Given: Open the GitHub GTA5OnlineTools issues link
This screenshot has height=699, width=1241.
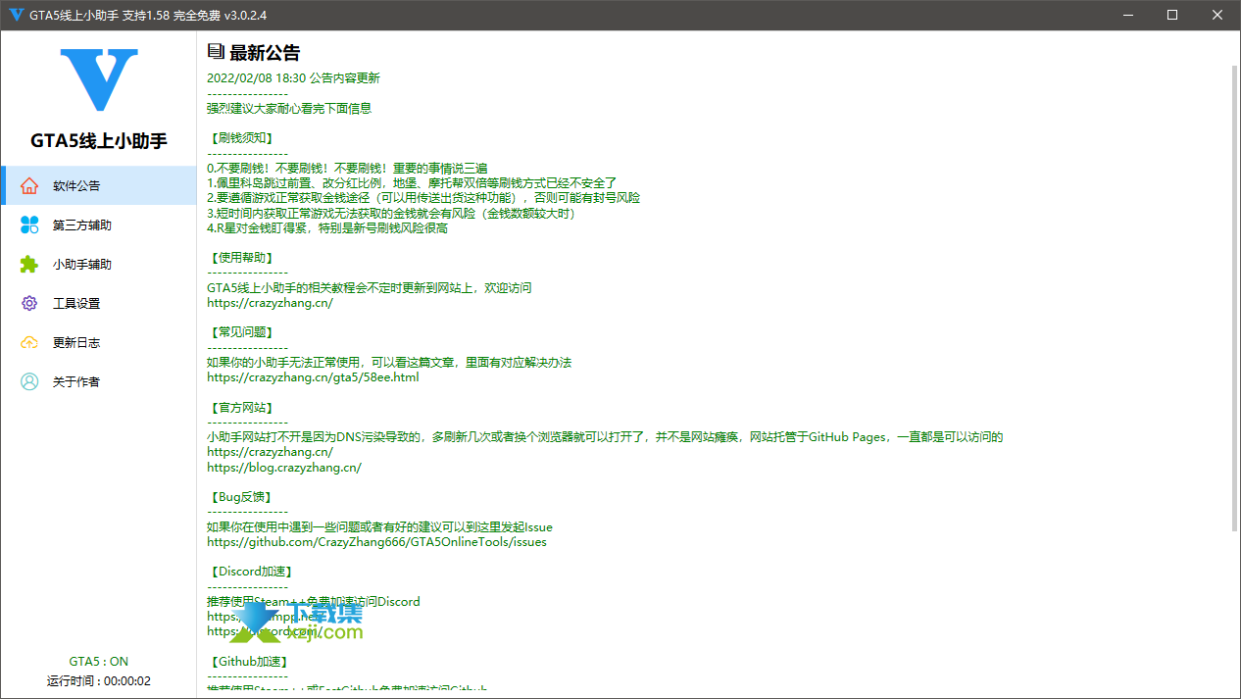Looking at the screenshot, I should pyautogui.click(x=376, y=542).
